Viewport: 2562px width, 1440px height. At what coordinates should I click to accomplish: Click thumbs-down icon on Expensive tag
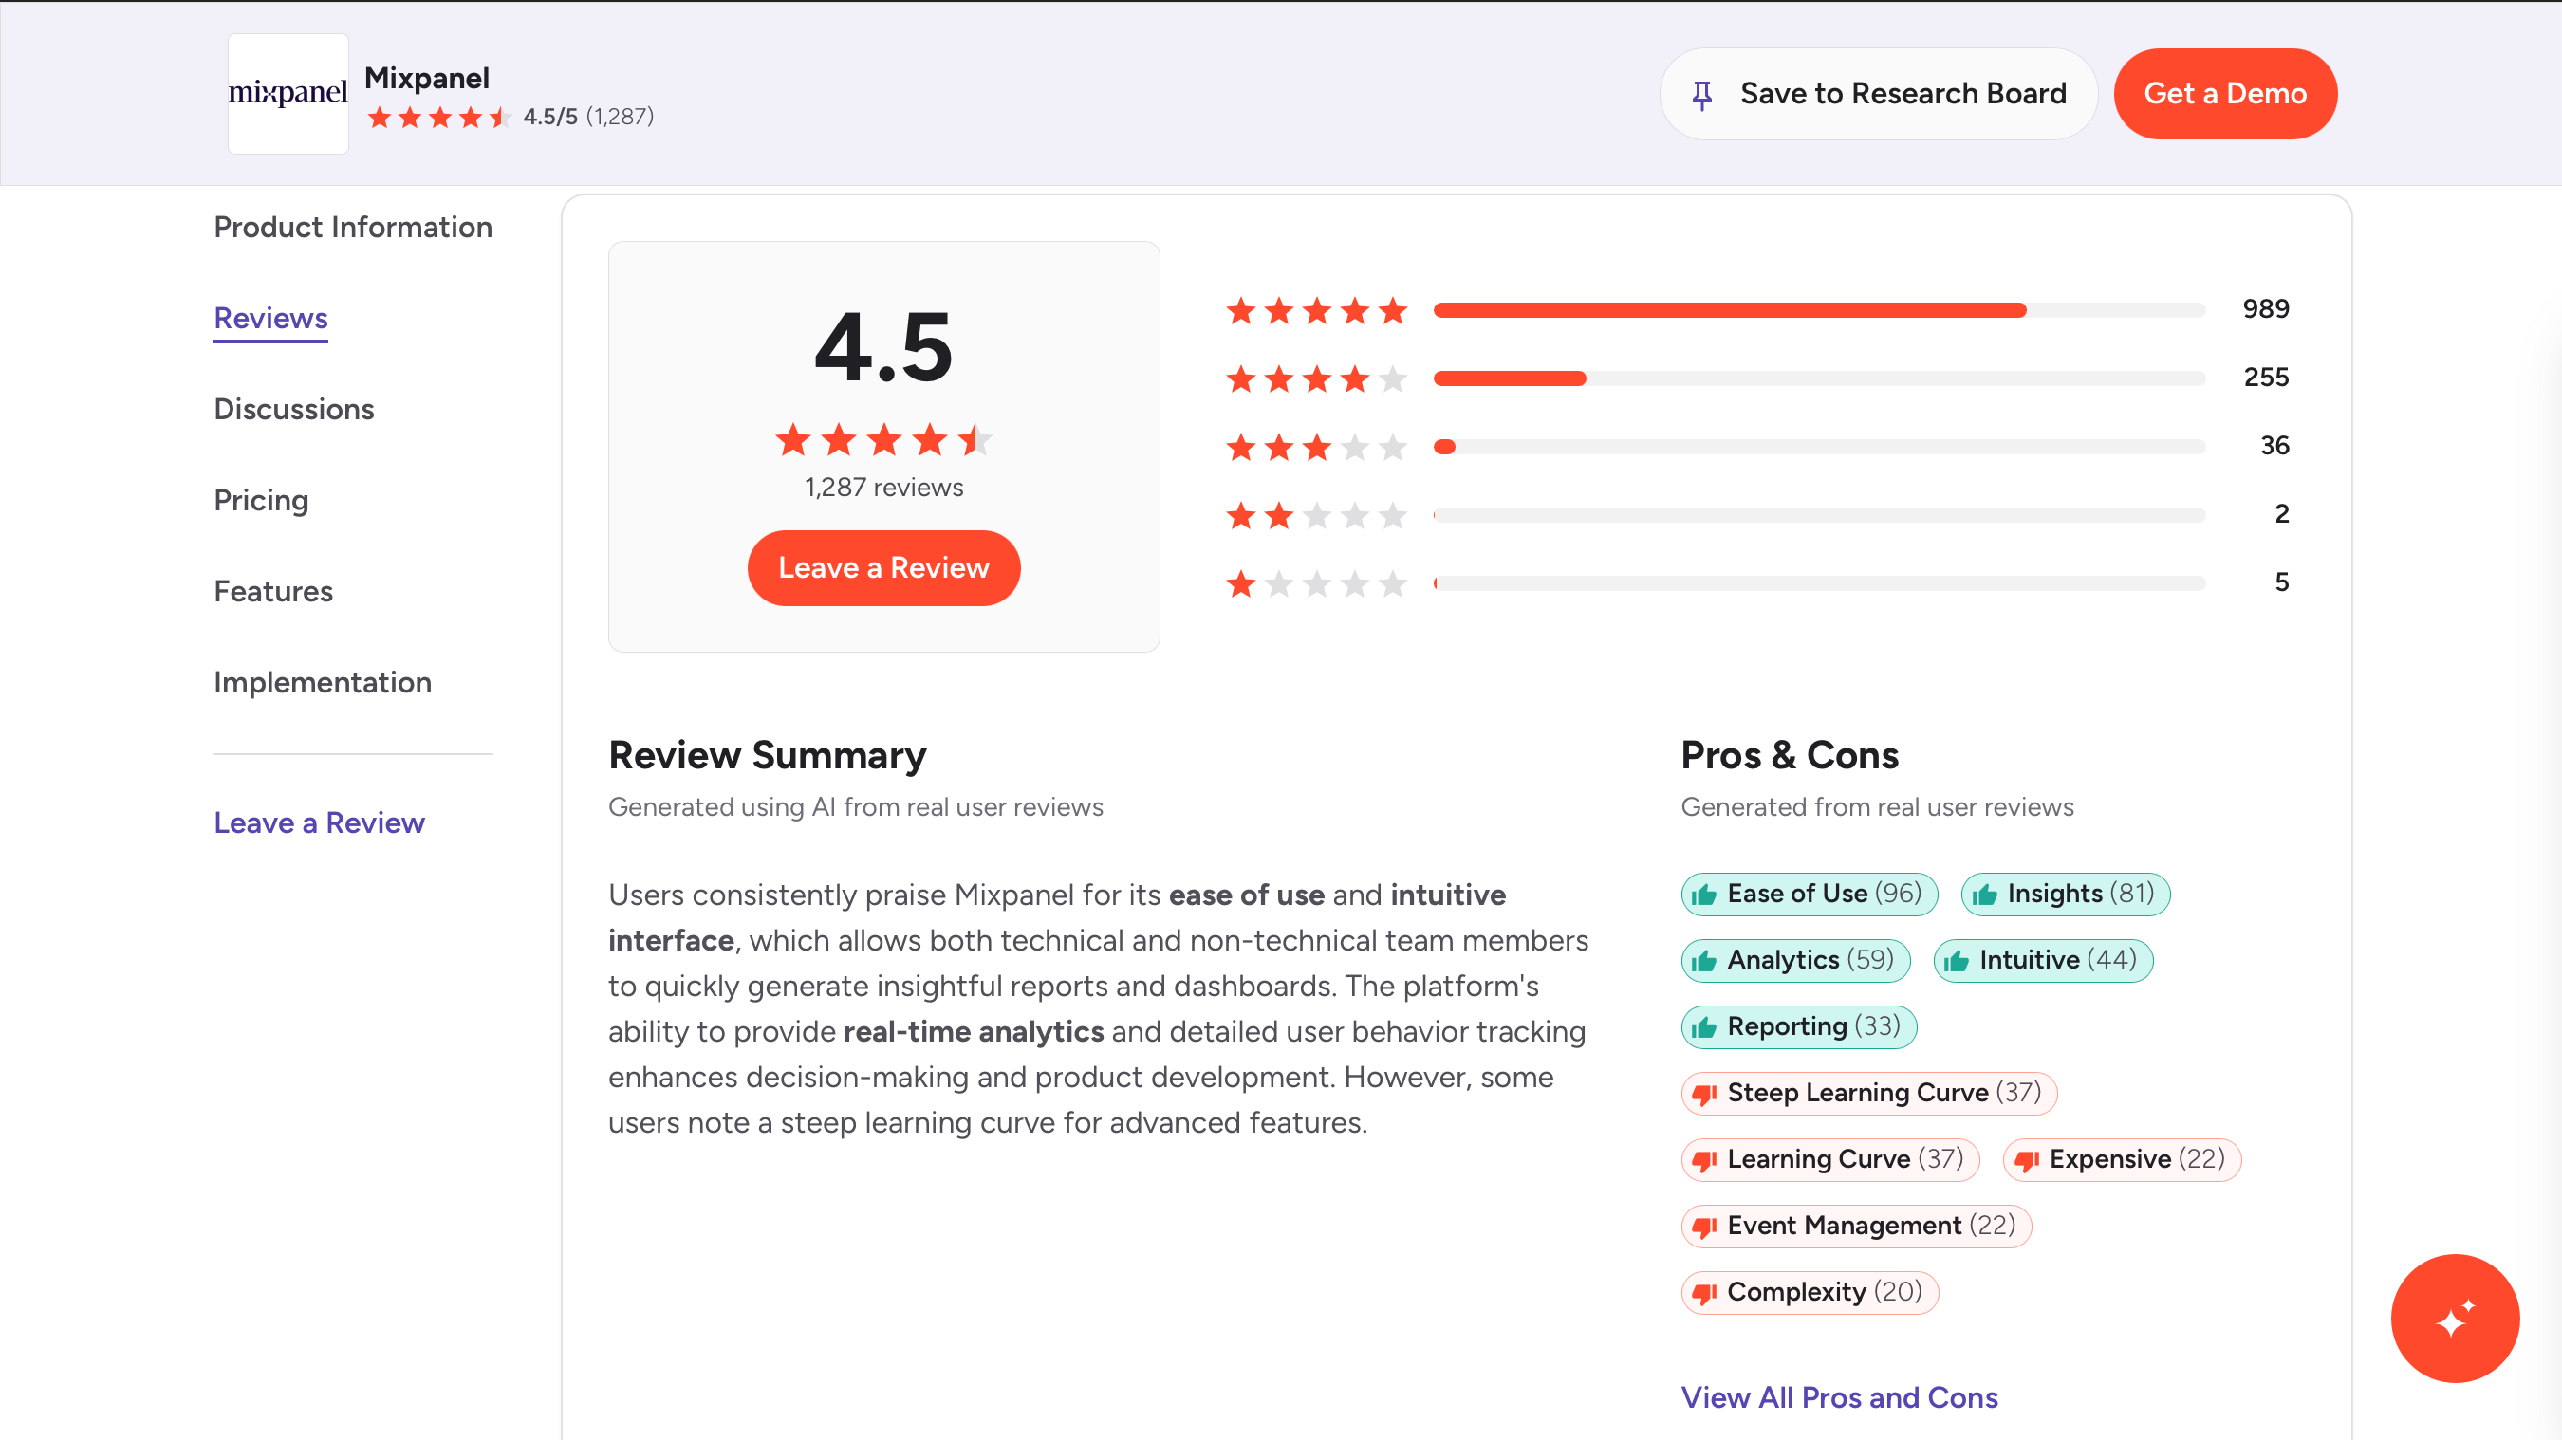[2027, 1159]
